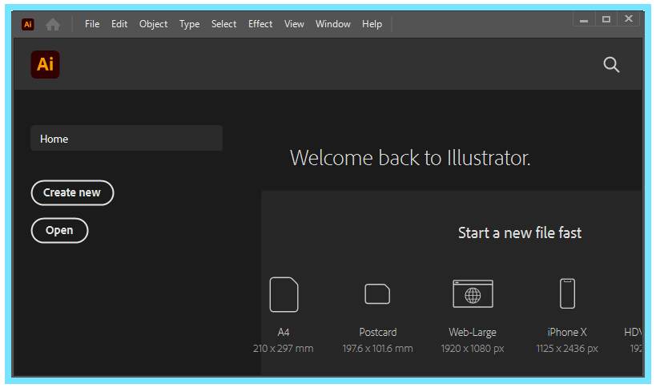Image resolution: width=656 pixels, height=388 pixels.
Task: Click the Web-Large preset label
Action: pyautogui.click(x=473, y=333)
